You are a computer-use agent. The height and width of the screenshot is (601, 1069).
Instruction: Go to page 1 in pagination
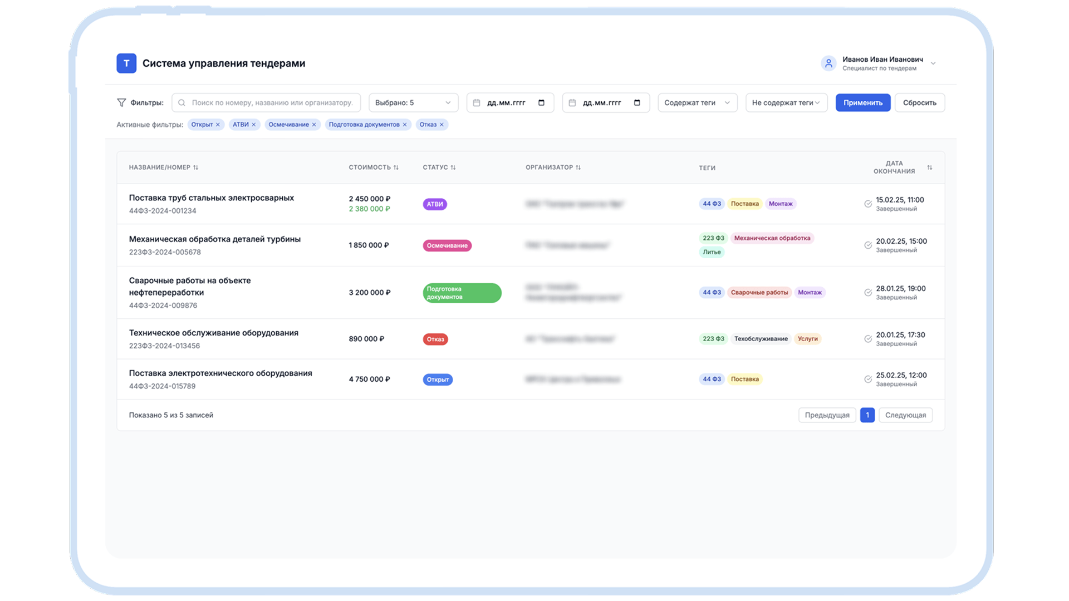click(x=867, y=415)
